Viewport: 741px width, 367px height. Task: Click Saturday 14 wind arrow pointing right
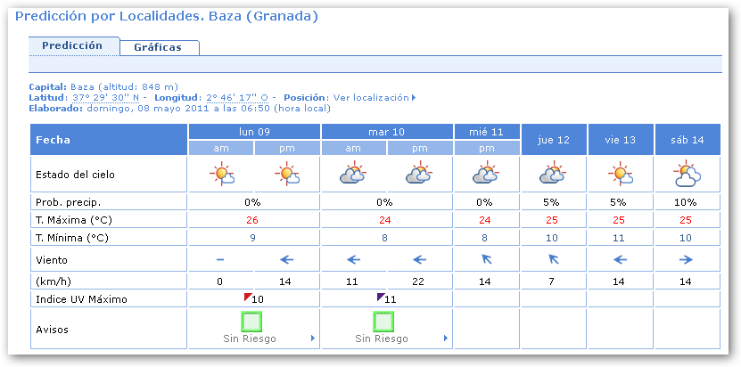pyautogui.click(x=687, y=260)
